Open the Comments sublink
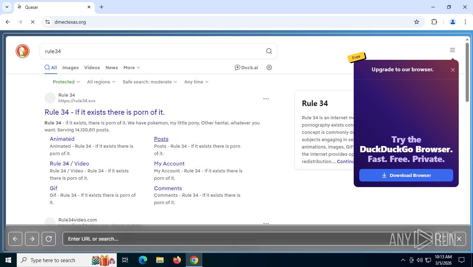The image size is (473, 267). click(168, 188)
